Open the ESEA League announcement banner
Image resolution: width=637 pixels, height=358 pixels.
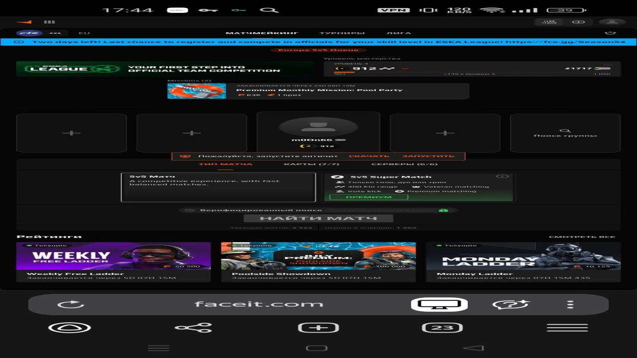[x=318, y=42]
